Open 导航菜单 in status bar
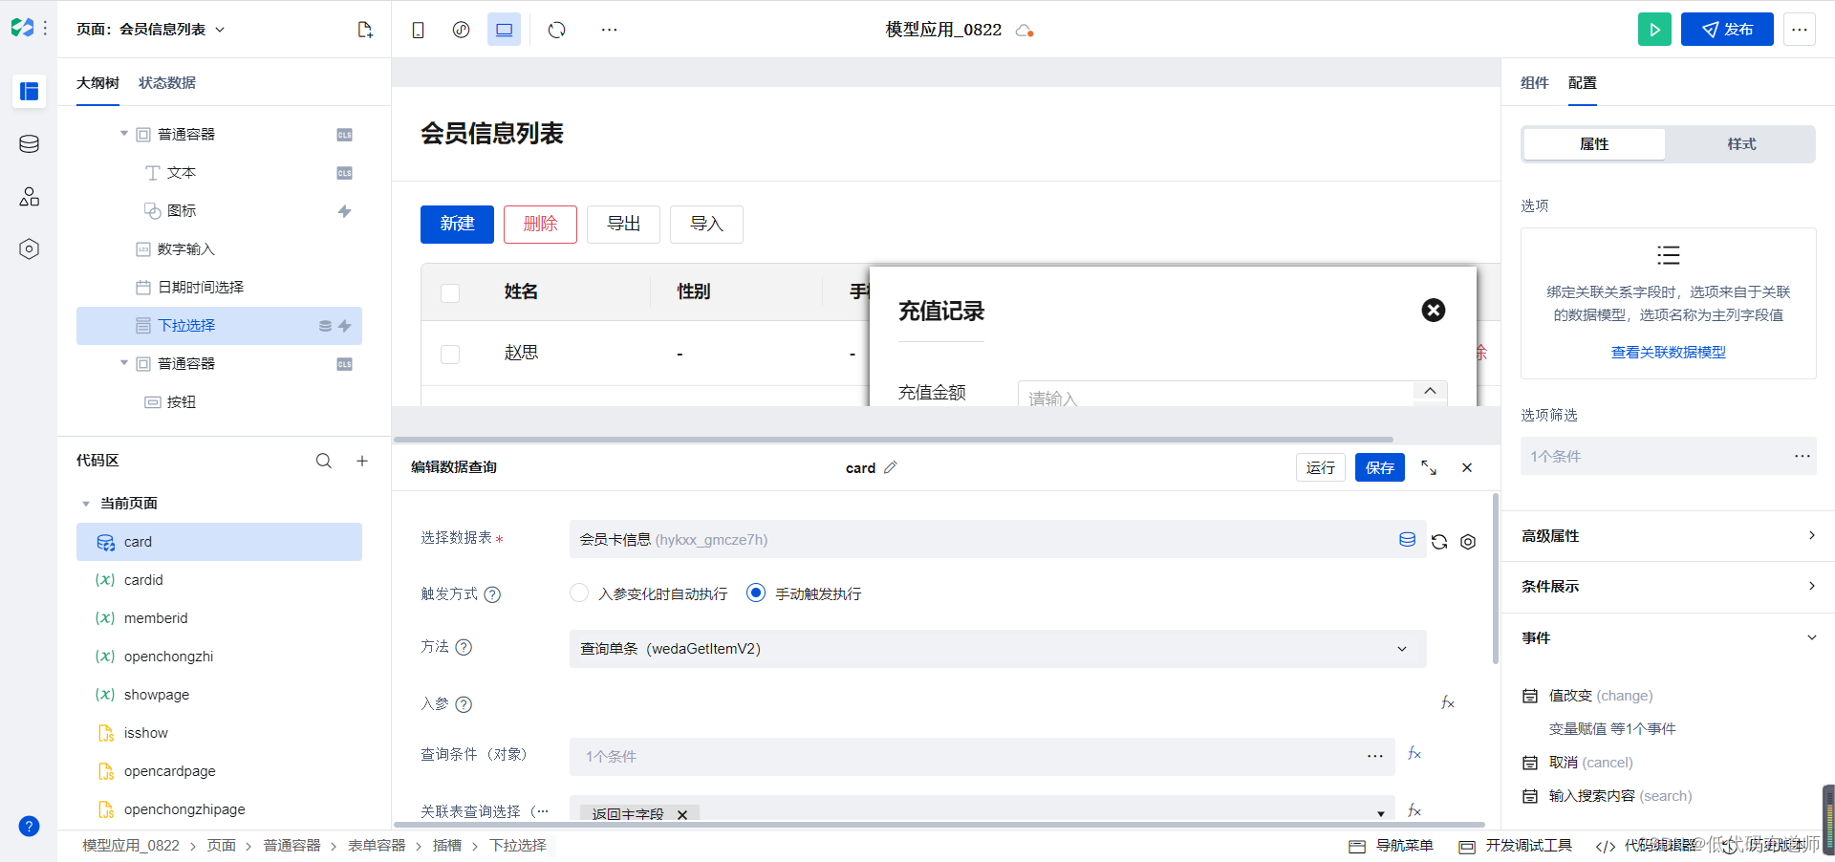Viewport: 1835px width, 862px height. point(1392,846)
